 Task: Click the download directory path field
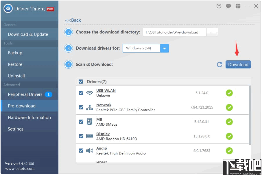[175, 32]
